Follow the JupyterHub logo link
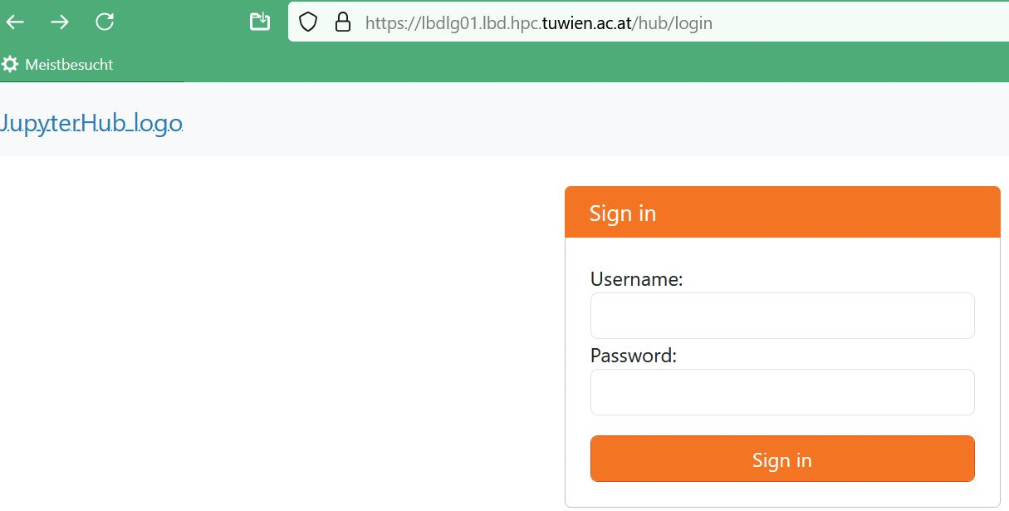Image resolution: width=1009 pixels, height=511 pixels. tap(91, 124)
